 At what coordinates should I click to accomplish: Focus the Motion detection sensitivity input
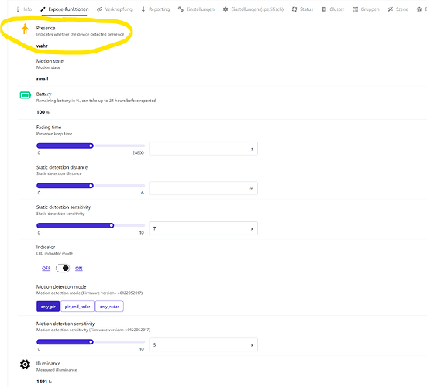203,345
